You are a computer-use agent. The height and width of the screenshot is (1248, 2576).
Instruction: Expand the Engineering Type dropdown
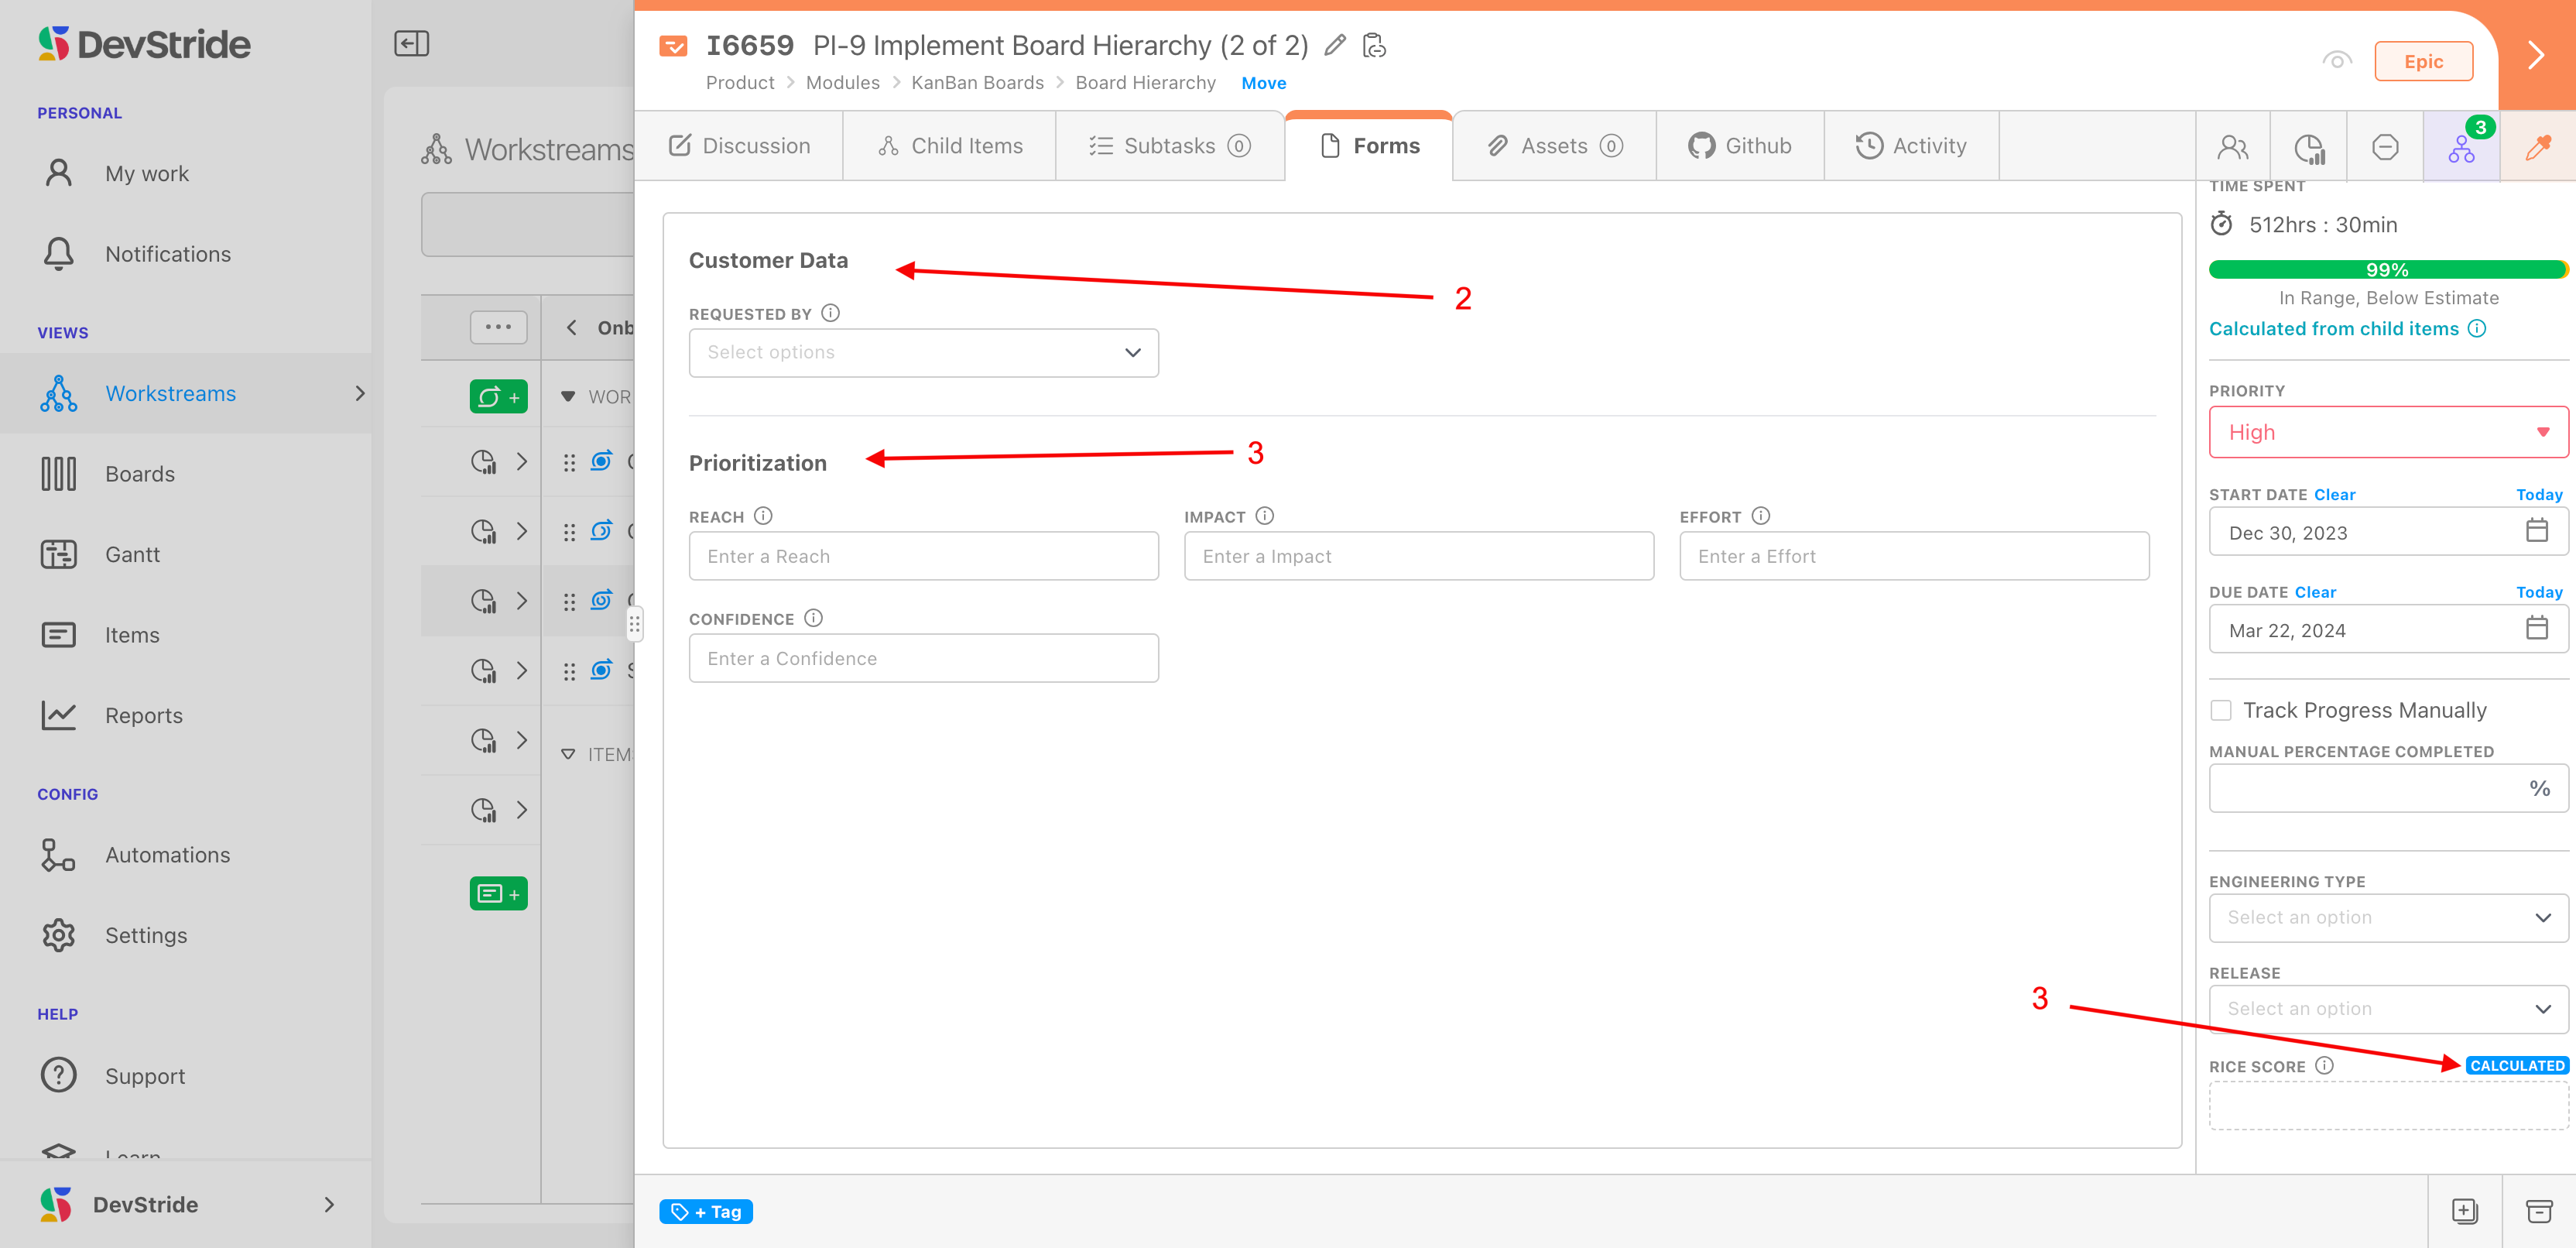(2387, 917)
